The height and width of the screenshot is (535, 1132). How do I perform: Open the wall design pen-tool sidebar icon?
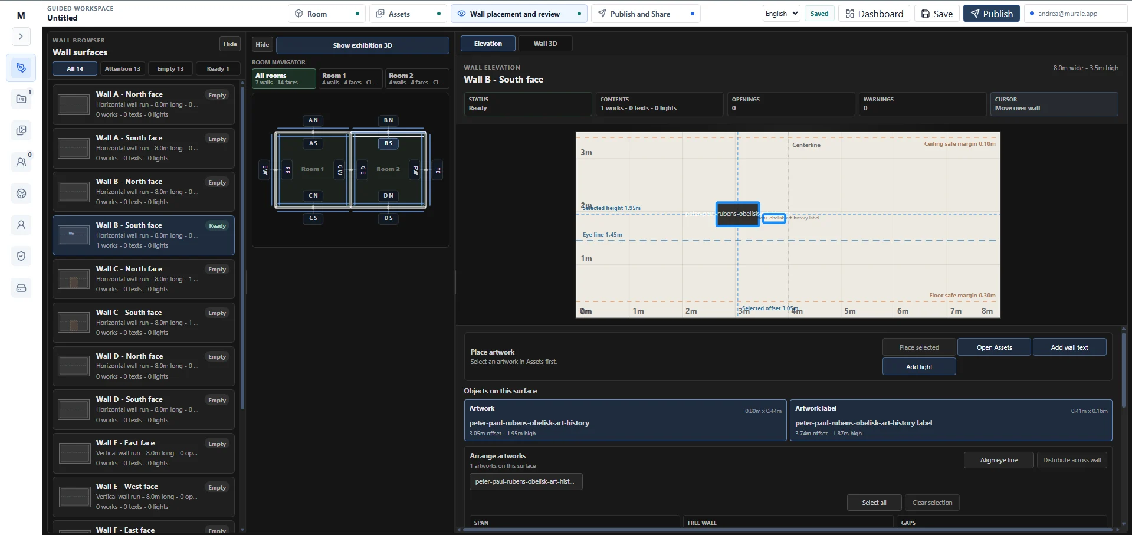tap(21, 68)
